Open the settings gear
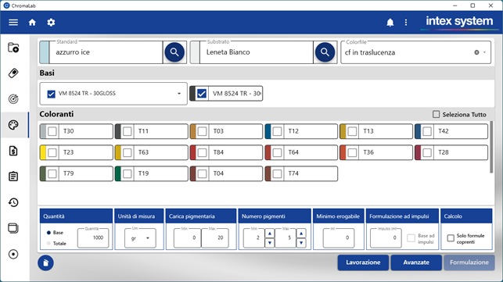The height and width of the screenshot is (282, 503). click(x=51, y=23)
